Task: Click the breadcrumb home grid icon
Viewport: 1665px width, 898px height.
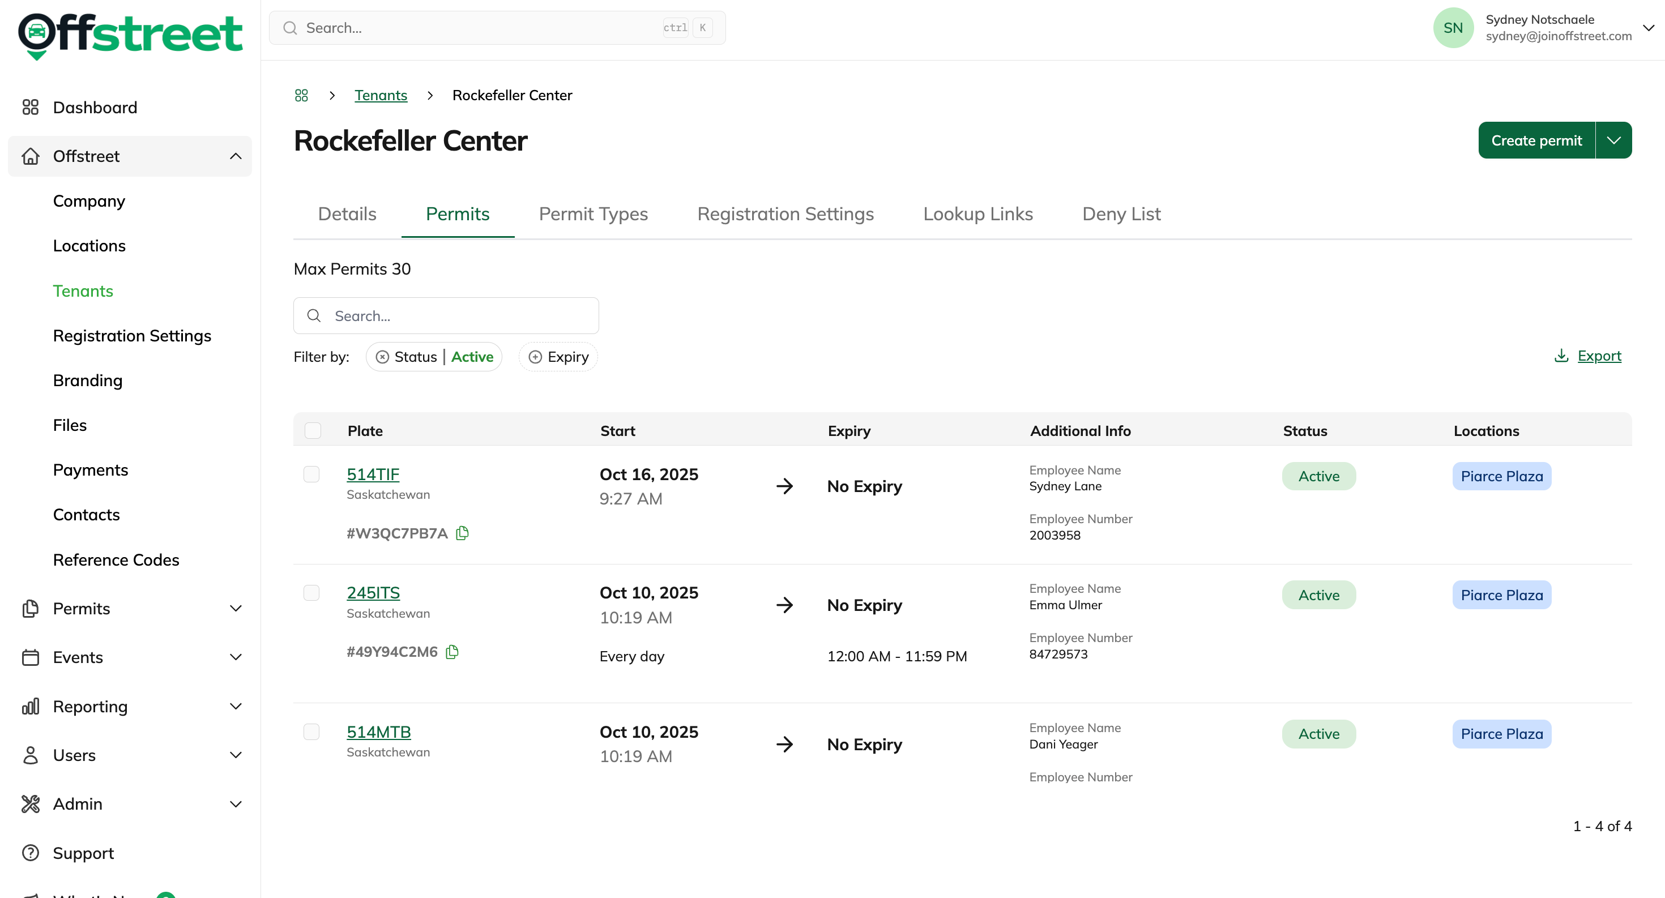Action: [x=301, y=96]
